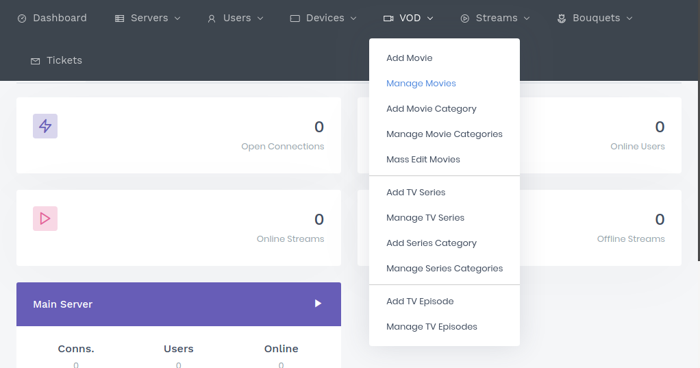Select Mass Edit Movies
This screenshot has height=368, width=700.
[x=423, y=160]
